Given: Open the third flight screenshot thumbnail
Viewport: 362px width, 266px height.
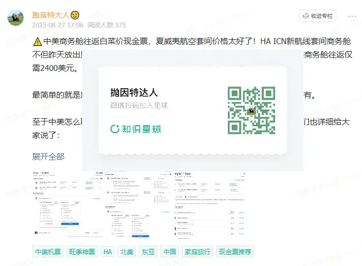Looking at the screenshot, I should [209, 205].
